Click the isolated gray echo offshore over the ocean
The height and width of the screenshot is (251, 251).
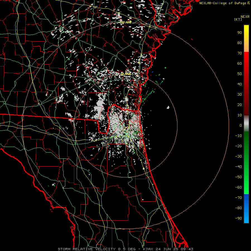coord(168,107)
